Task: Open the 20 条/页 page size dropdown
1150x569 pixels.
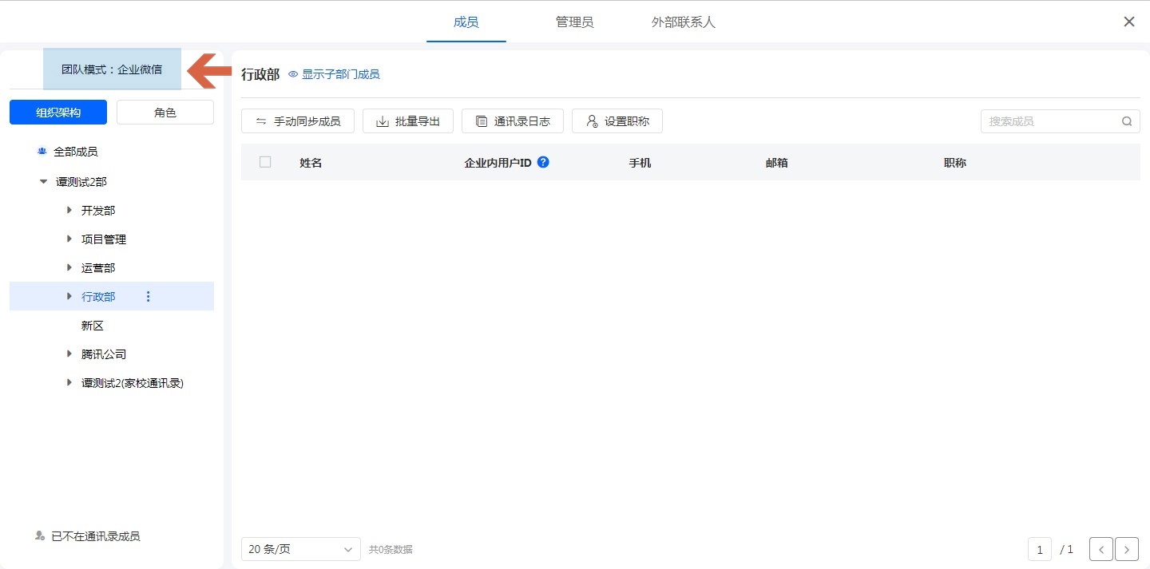Action: [300, 549]
